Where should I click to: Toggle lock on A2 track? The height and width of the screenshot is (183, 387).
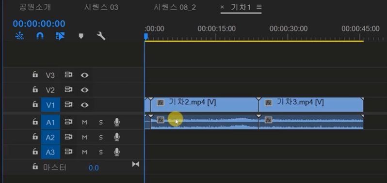click(35, 137)
